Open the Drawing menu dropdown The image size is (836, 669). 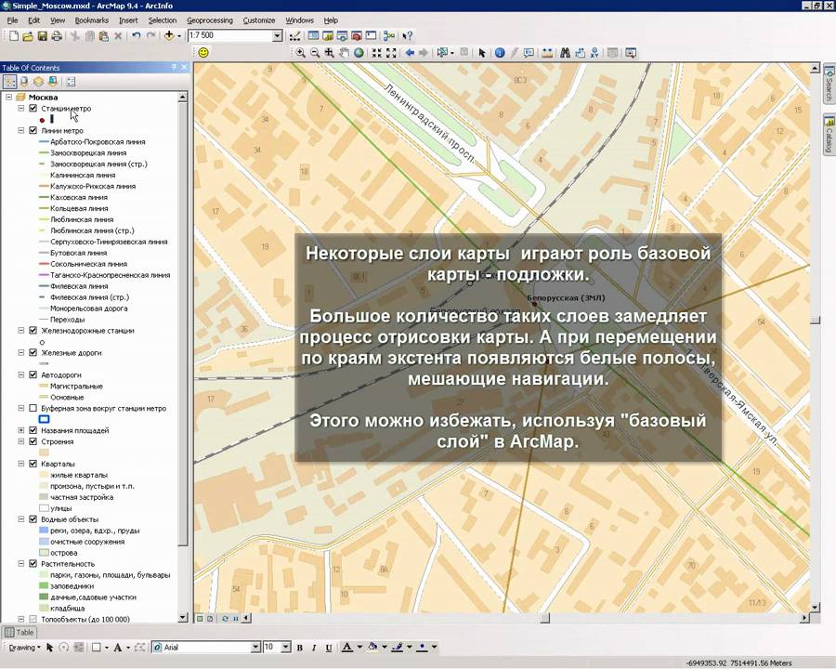(24, 647)
